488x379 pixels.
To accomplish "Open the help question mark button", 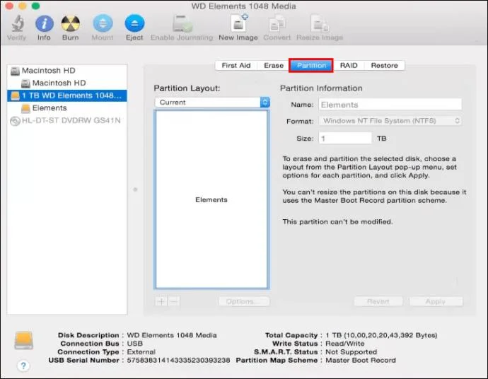I will 23,366.
